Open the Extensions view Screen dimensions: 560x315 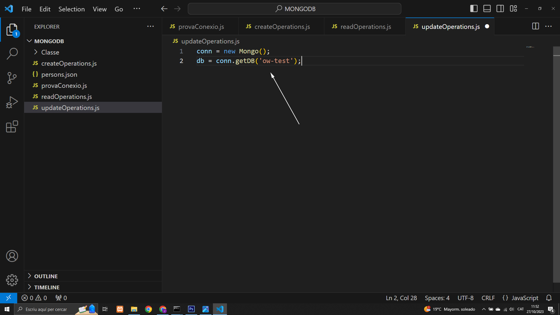coord(12,127)
